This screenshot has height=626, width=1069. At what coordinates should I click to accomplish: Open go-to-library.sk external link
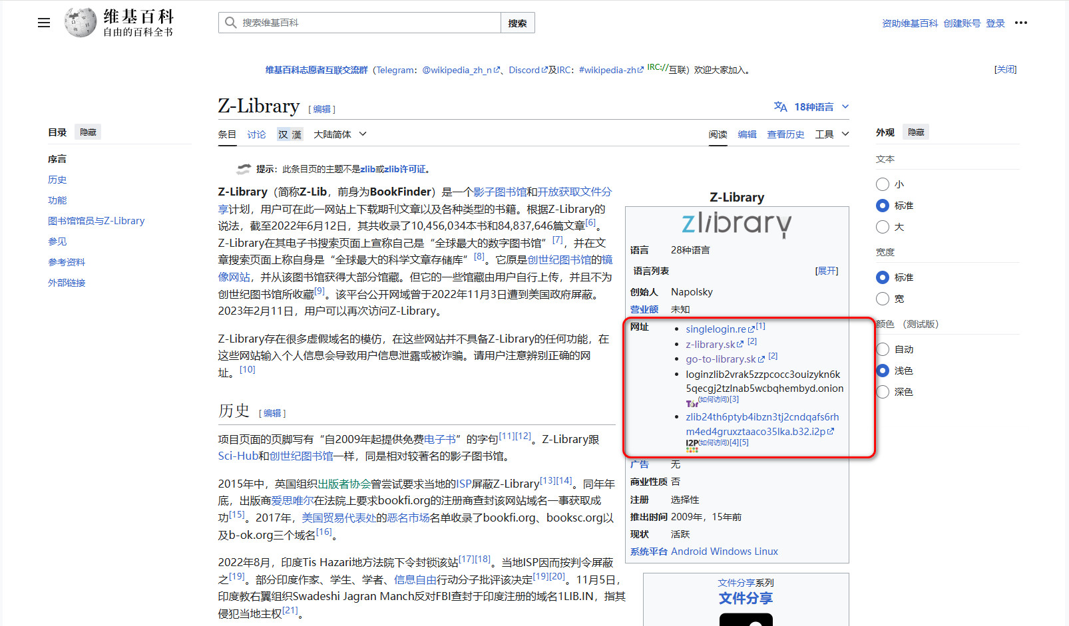[725, 359]
